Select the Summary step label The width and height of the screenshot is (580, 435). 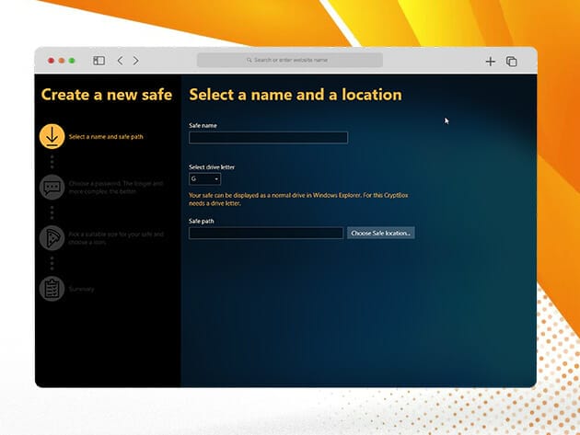(82, 289)
